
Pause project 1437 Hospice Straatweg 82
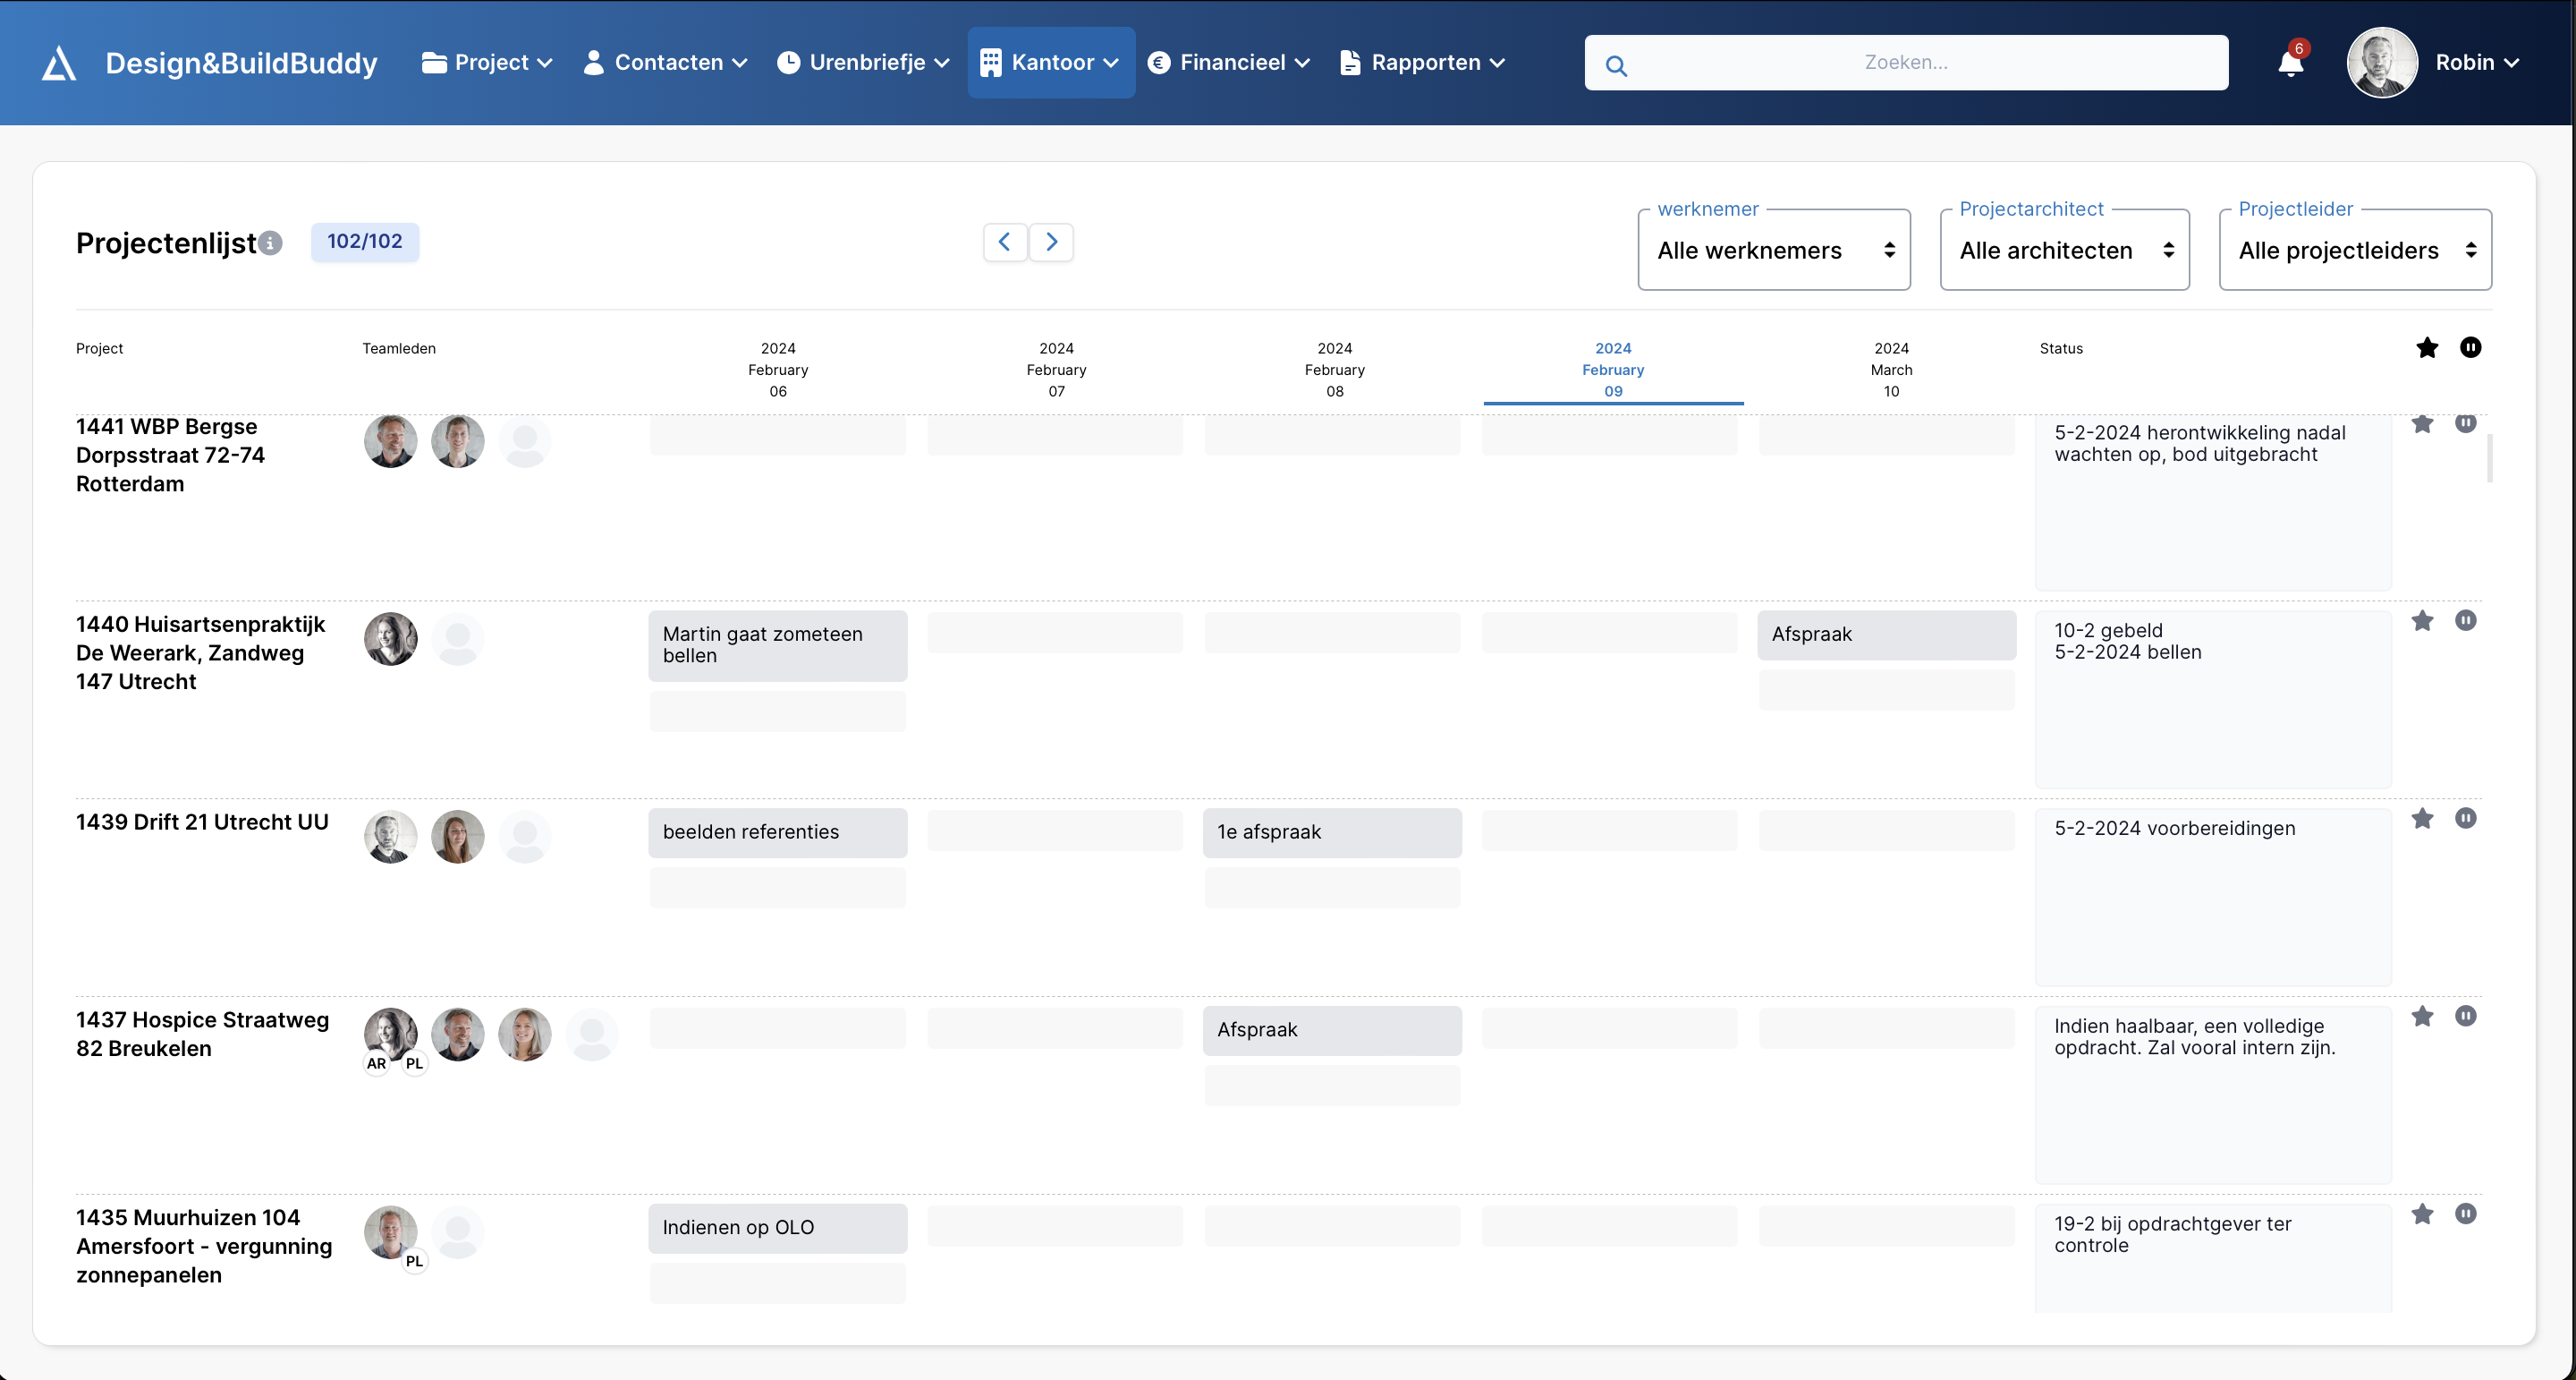click(x=2466, y=1017)
